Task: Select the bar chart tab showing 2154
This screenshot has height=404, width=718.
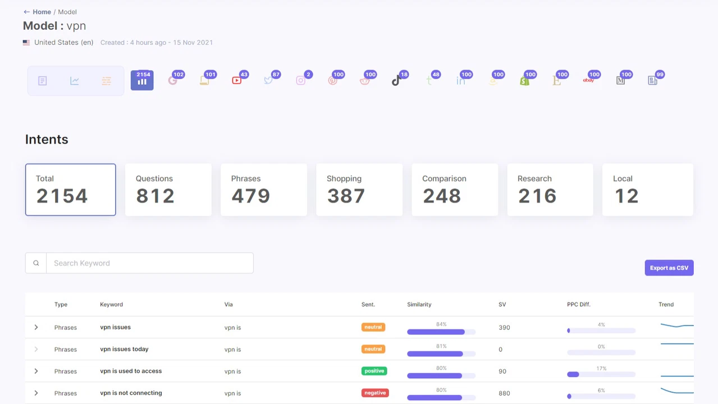Action: click(142, 80)
